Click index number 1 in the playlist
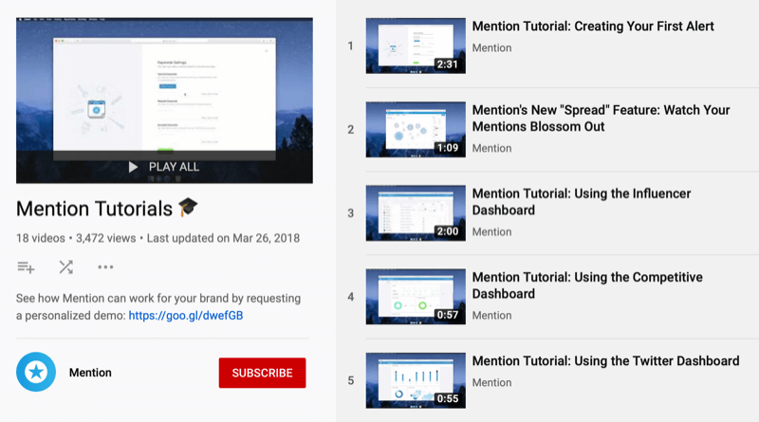The image size is (759, 422). click(x=350, y=46)
